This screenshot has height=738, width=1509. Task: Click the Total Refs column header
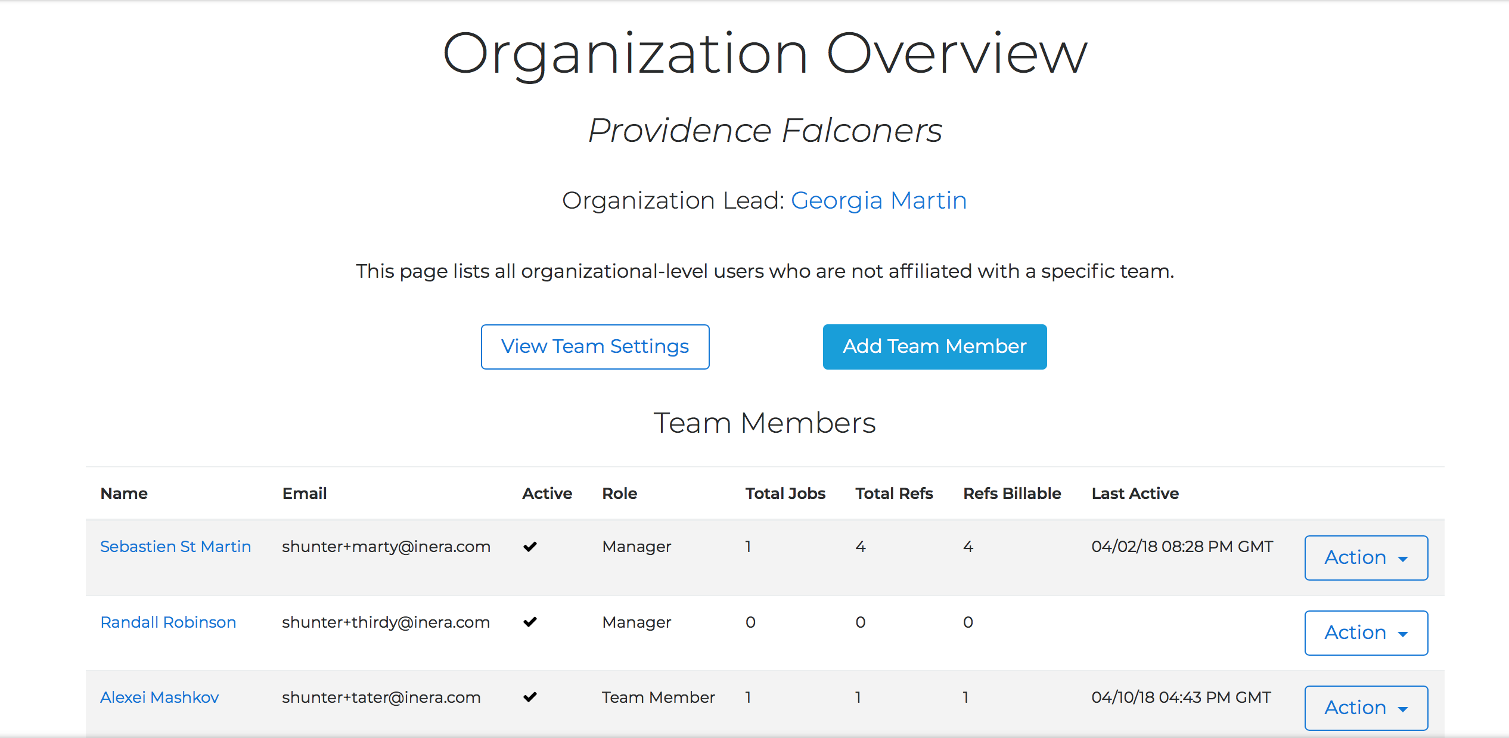[894, 494]
